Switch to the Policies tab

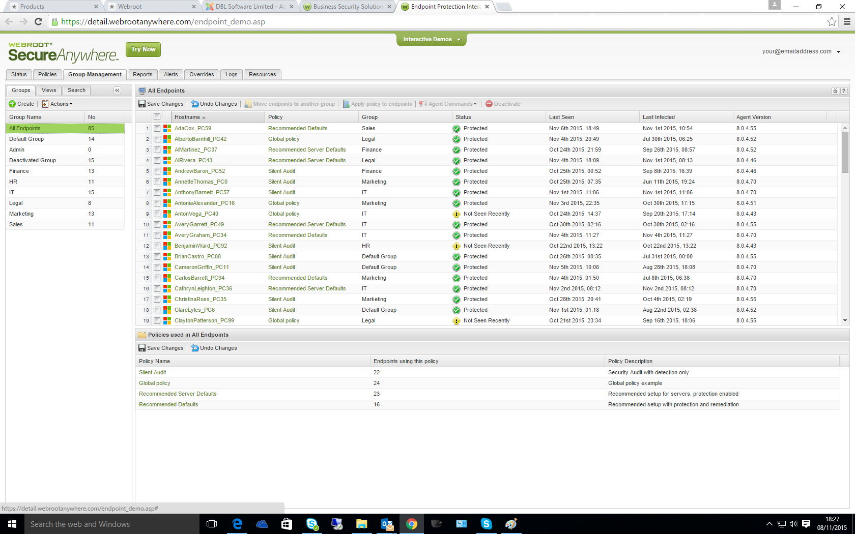point(47,74)
